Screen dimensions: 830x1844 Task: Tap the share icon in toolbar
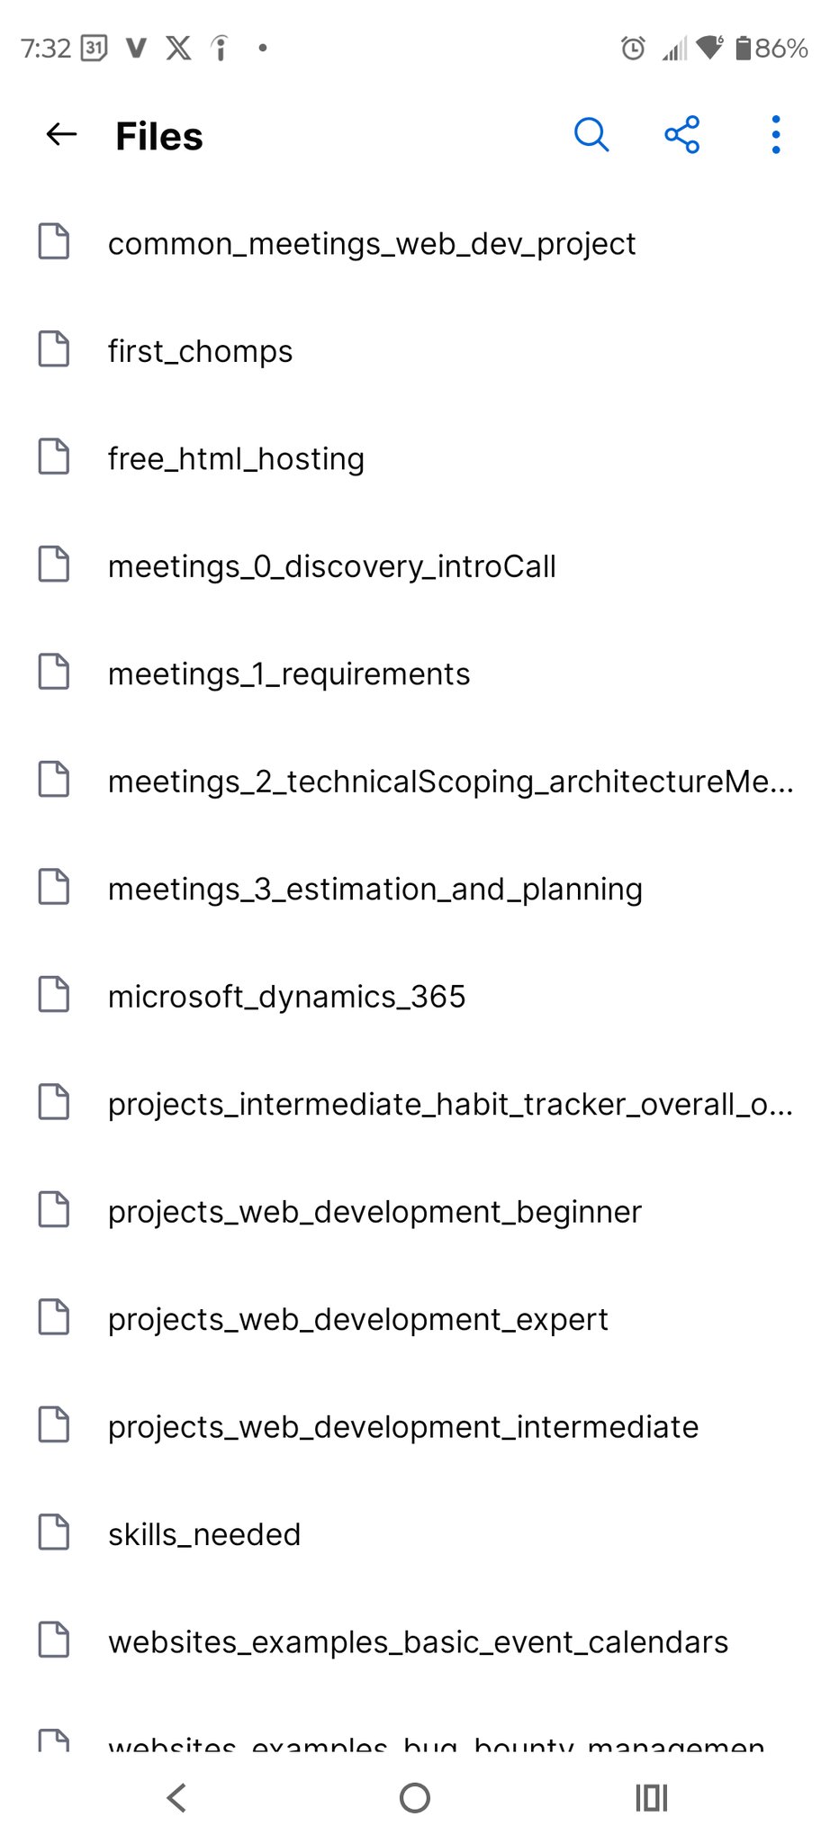(x=682, y=135)
